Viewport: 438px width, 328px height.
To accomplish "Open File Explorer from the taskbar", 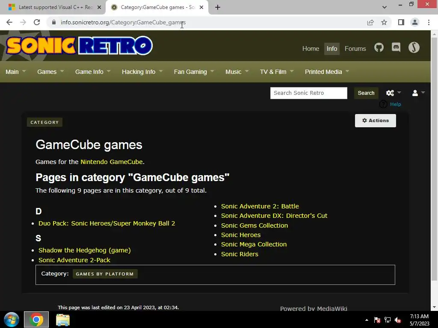I will pos(63,320).
